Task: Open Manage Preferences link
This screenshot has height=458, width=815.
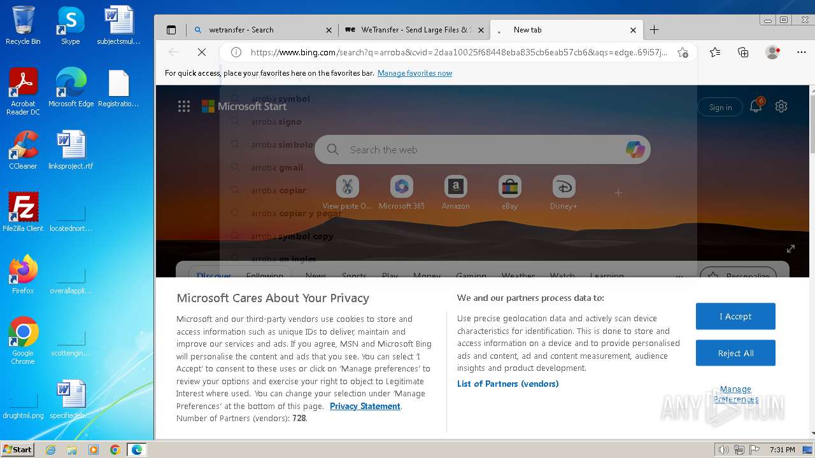Action: (735, 394)
